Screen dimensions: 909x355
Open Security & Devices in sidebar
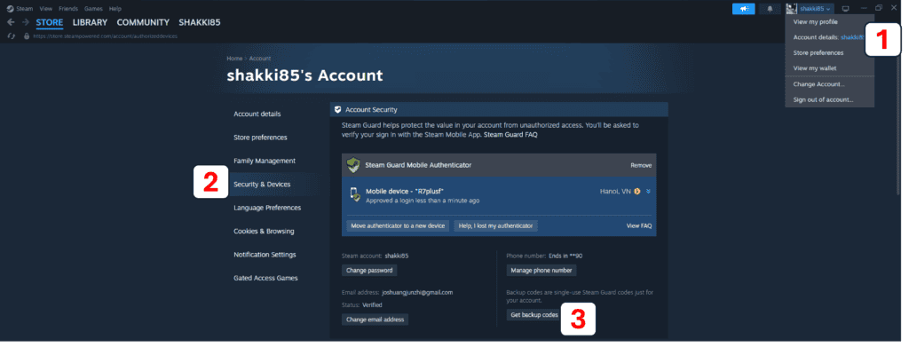pyautogui.click(x=261, y=184)
